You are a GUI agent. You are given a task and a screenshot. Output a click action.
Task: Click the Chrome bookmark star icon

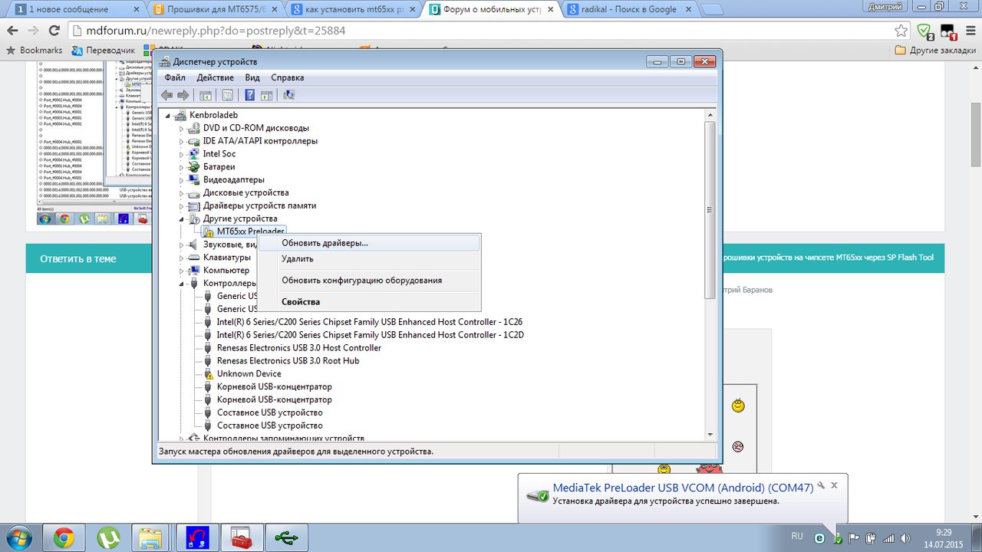(x=901, y=31)
